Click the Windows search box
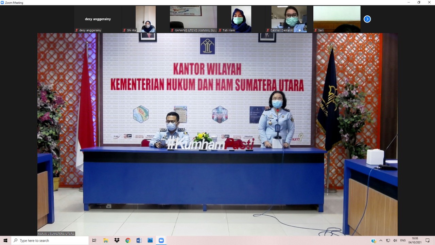The width and height of the screenshot is (435, 245). point(50,241)
